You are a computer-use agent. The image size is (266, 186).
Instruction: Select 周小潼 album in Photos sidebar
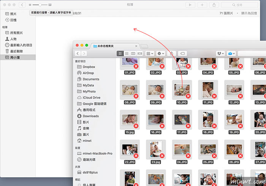coord(17,57)
